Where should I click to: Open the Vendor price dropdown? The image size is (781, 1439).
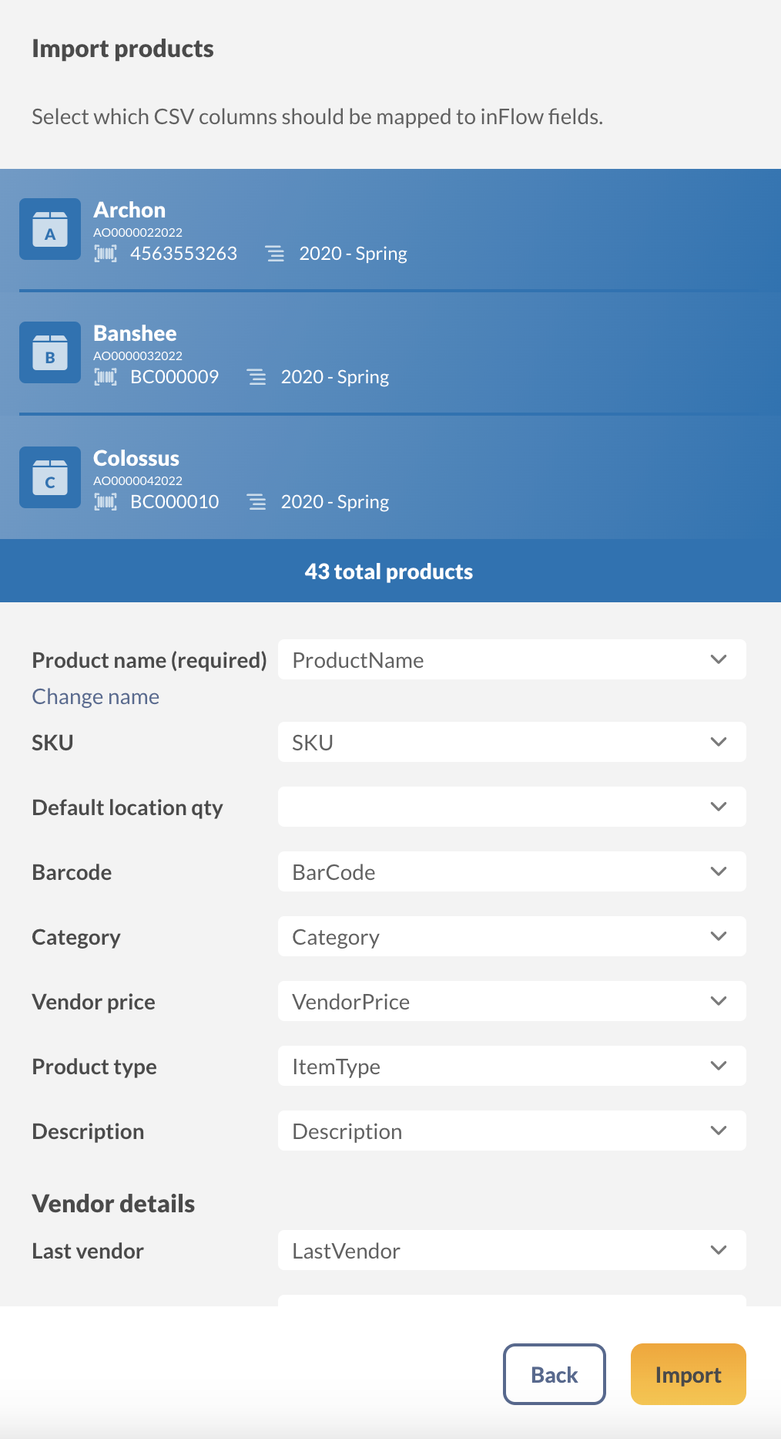[511, 1002]
